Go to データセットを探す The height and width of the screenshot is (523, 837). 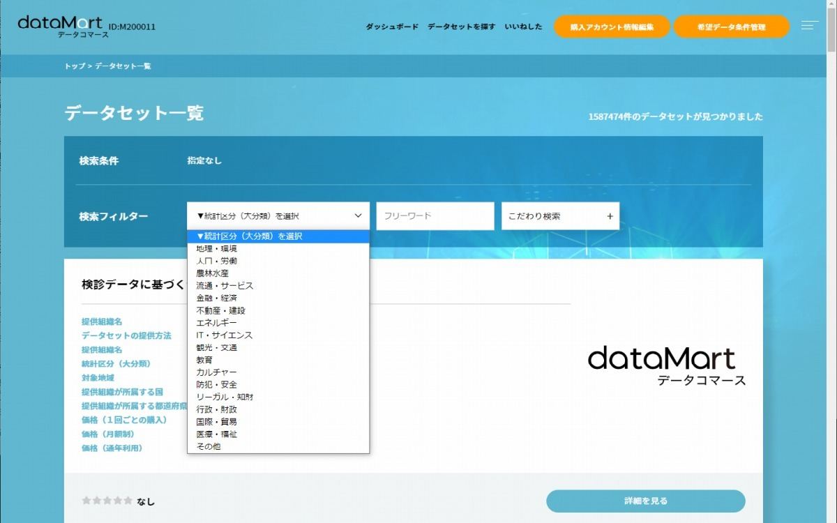461,26
